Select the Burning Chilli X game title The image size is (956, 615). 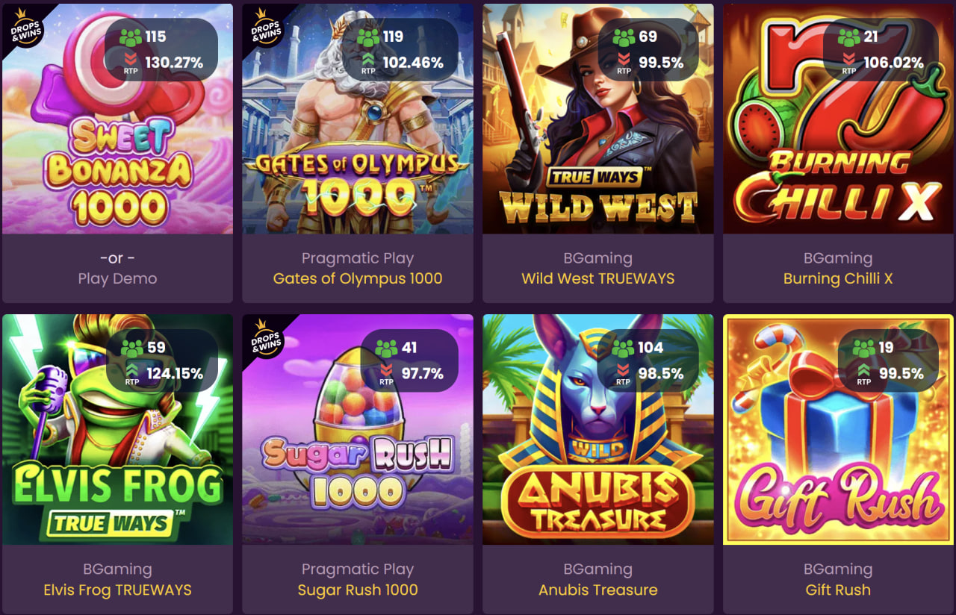tap(838, 278)
